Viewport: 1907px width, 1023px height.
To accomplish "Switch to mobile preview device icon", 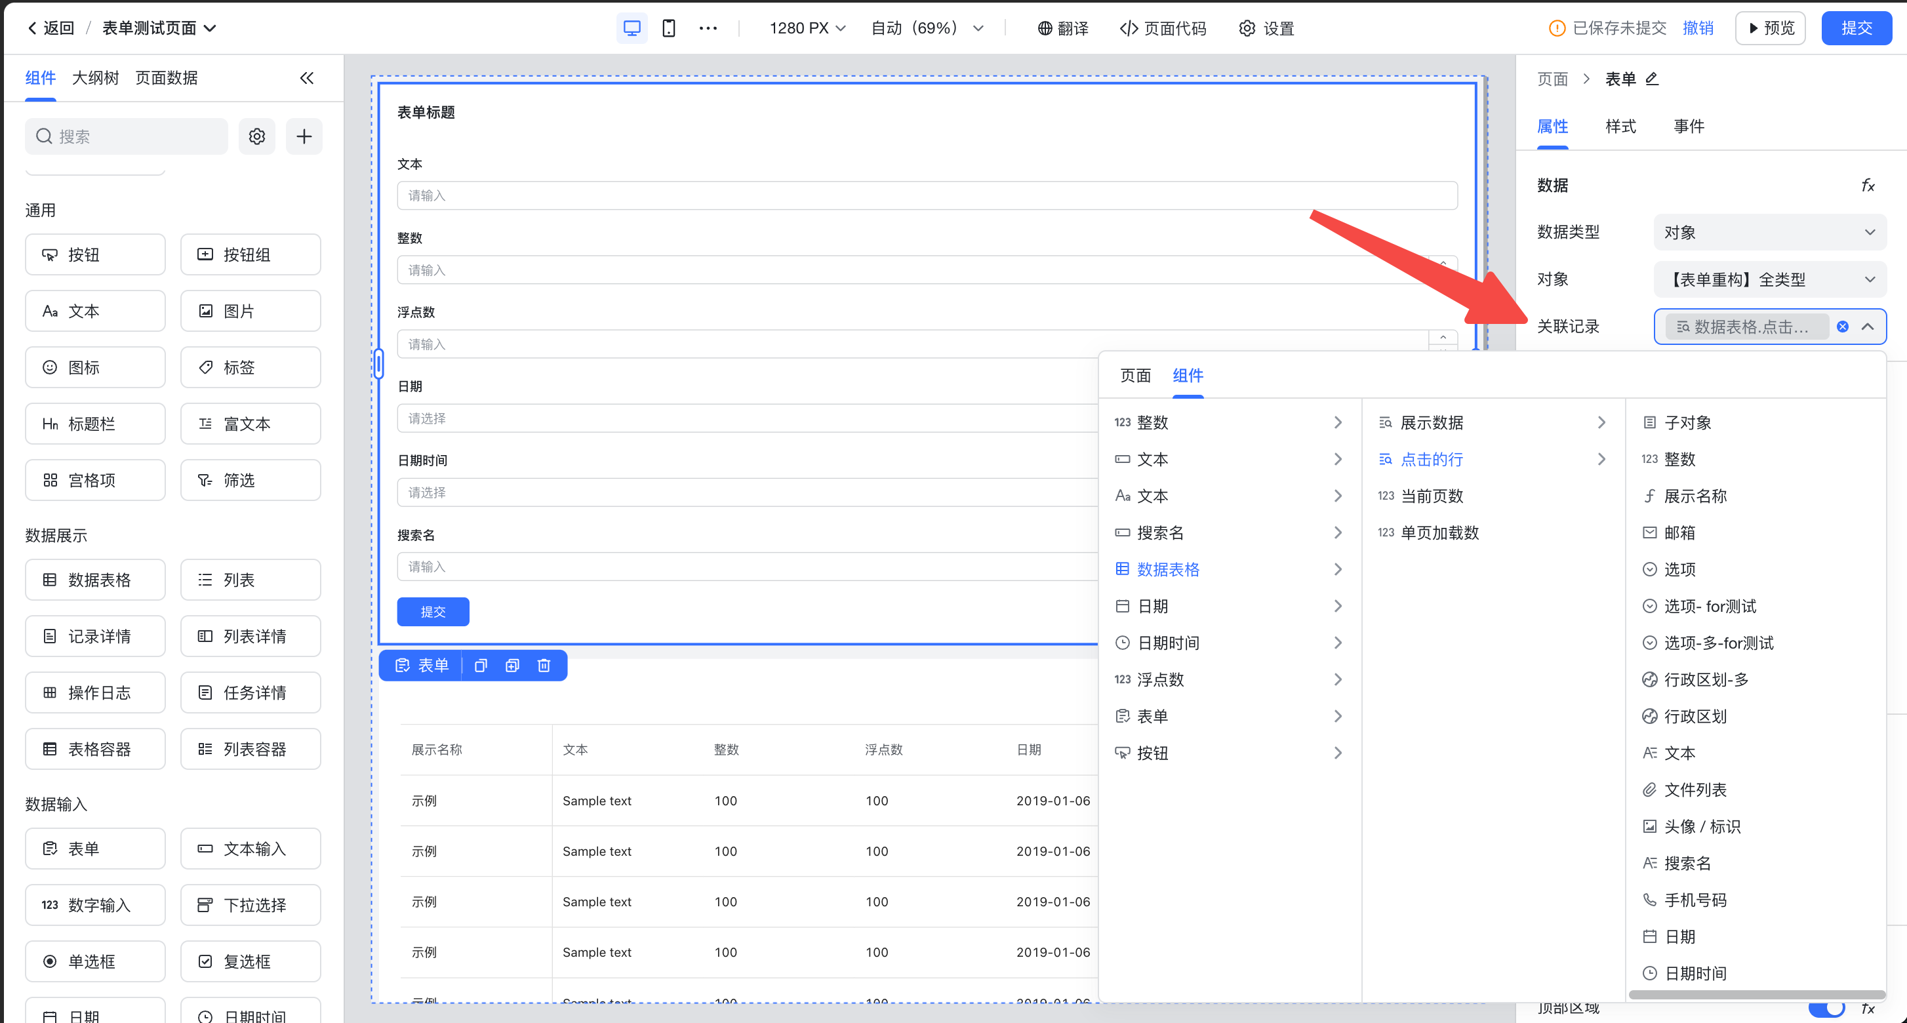I will pyautogui.click(x=668, y=28).
